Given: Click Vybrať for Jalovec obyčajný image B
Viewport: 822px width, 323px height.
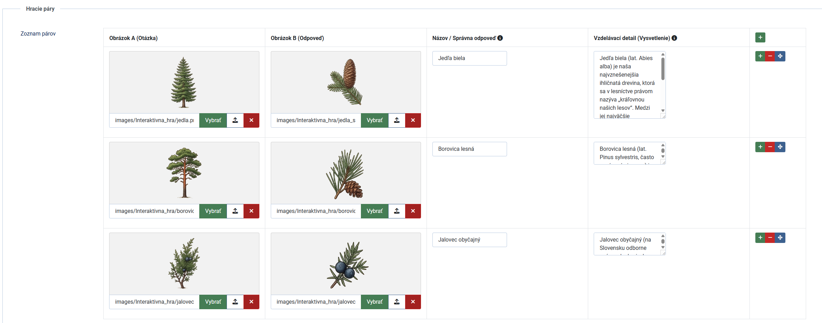Looking at the screenshot, I should 375,302.
